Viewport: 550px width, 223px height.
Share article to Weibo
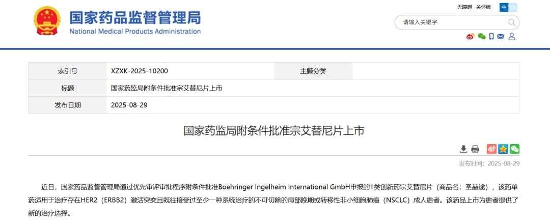(492, 149)
